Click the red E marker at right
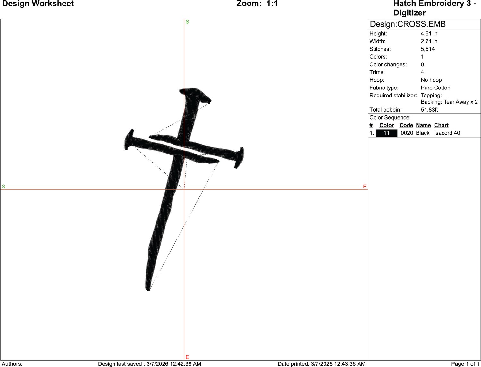 [x=365, y=187]
